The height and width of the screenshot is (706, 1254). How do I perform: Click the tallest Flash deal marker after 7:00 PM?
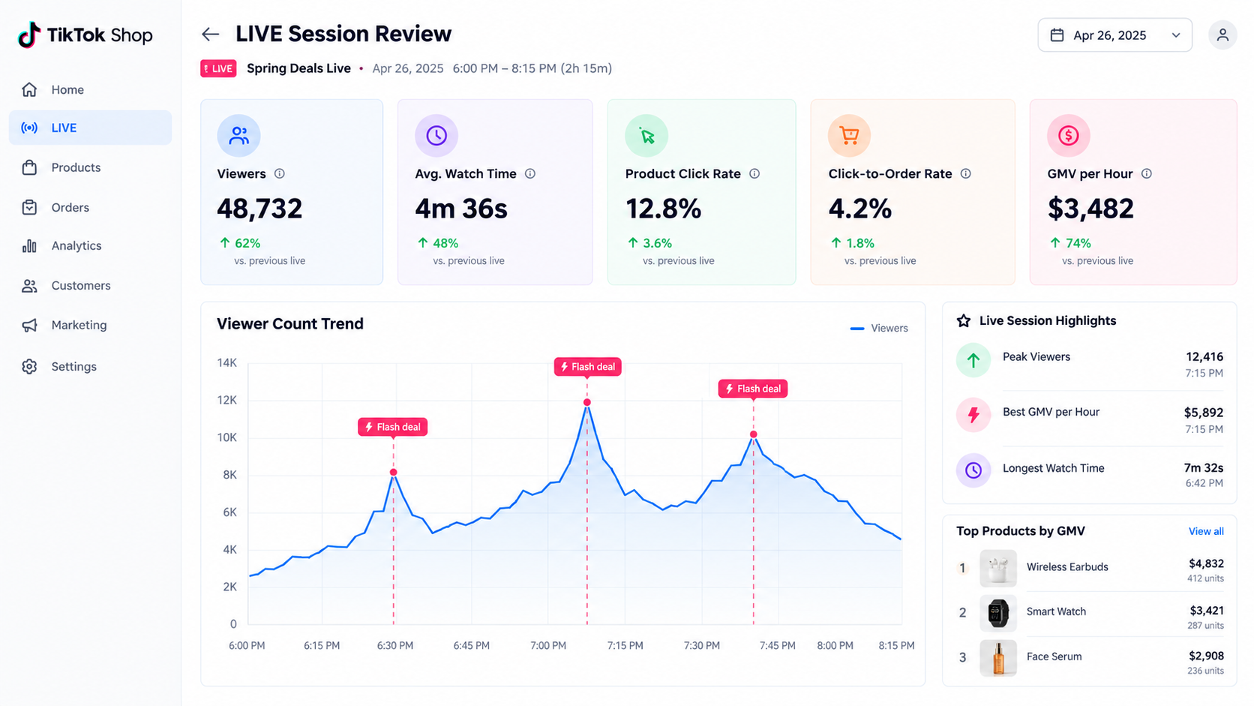click(587, 367)
